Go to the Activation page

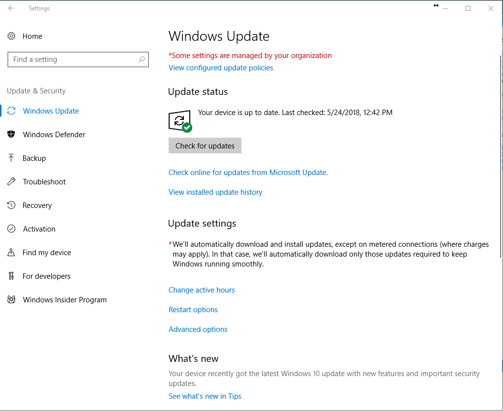coord(39,229)
